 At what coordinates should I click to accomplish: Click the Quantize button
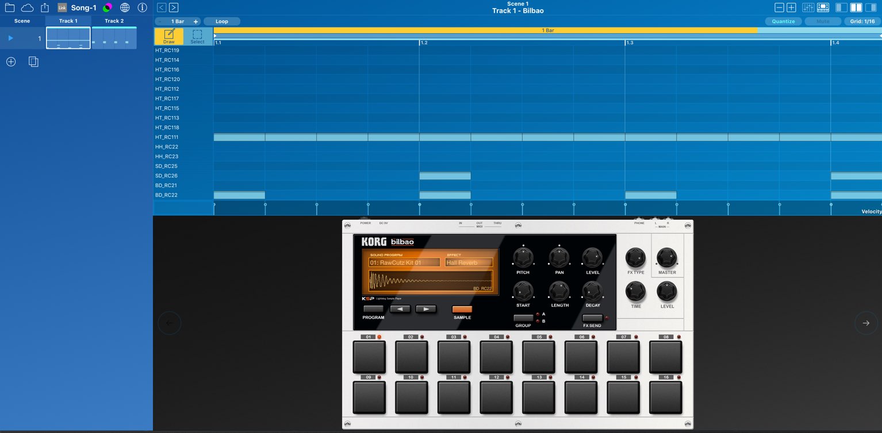point(783,21)
